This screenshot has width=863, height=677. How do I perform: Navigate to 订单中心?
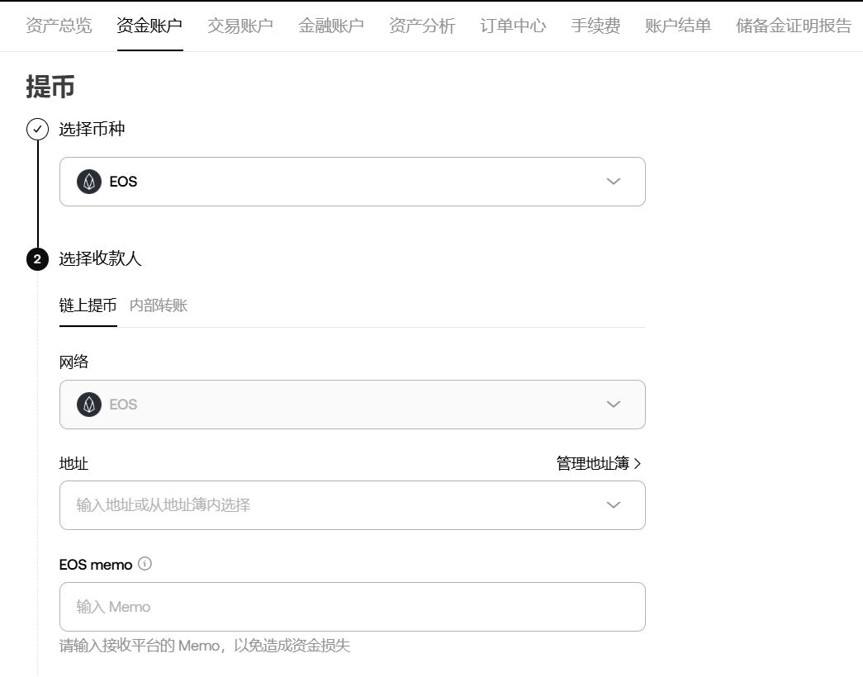coord(513,26)
